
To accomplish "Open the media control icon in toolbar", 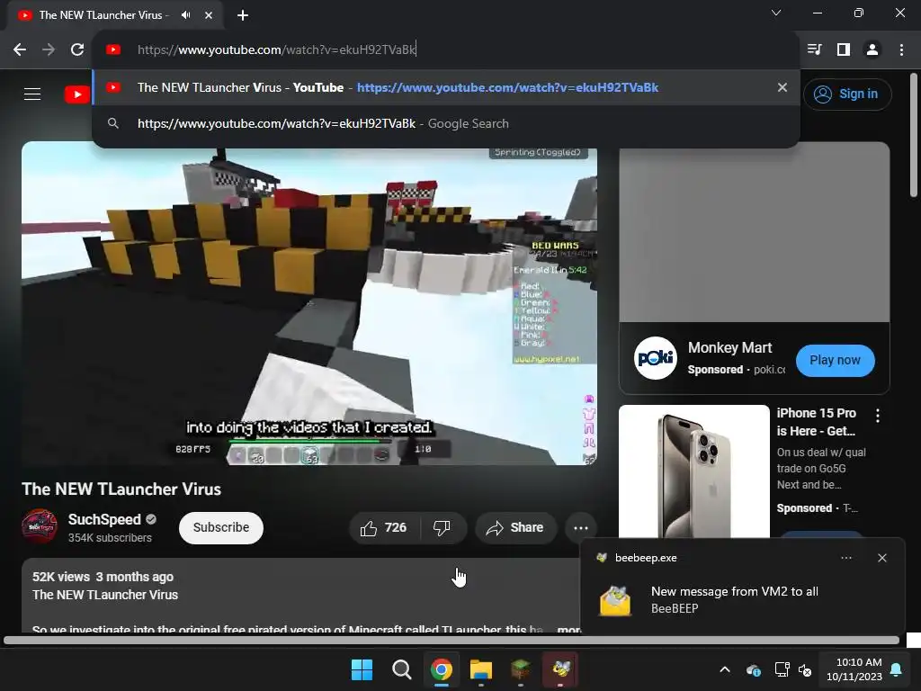I will click(x=814, y=49).
